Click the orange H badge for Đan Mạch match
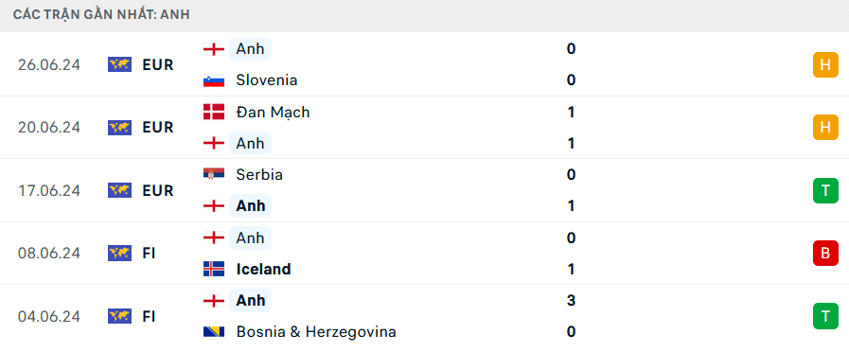Image resolution: width=849 pixels, height=352 pixels. coord(825,128)
